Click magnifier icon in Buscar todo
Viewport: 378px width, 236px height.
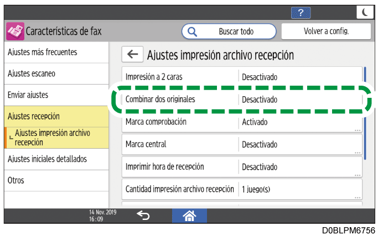coord(193,32)
